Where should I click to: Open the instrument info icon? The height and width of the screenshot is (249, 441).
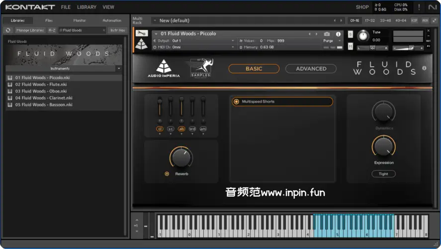click(339, 34)
